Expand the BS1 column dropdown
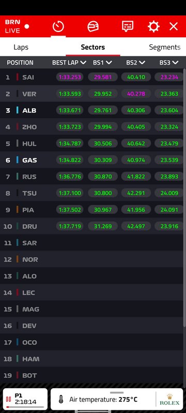Viewport: 186px width, 413px height. coord(109,62)
